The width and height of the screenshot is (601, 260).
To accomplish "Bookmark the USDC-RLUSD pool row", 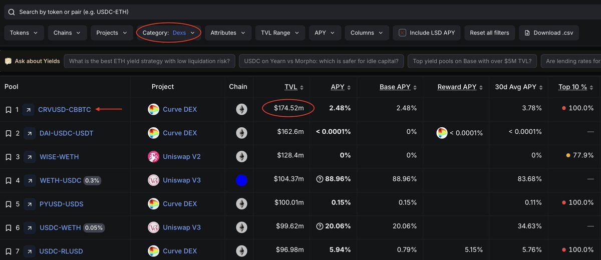I will click(8, 251).
